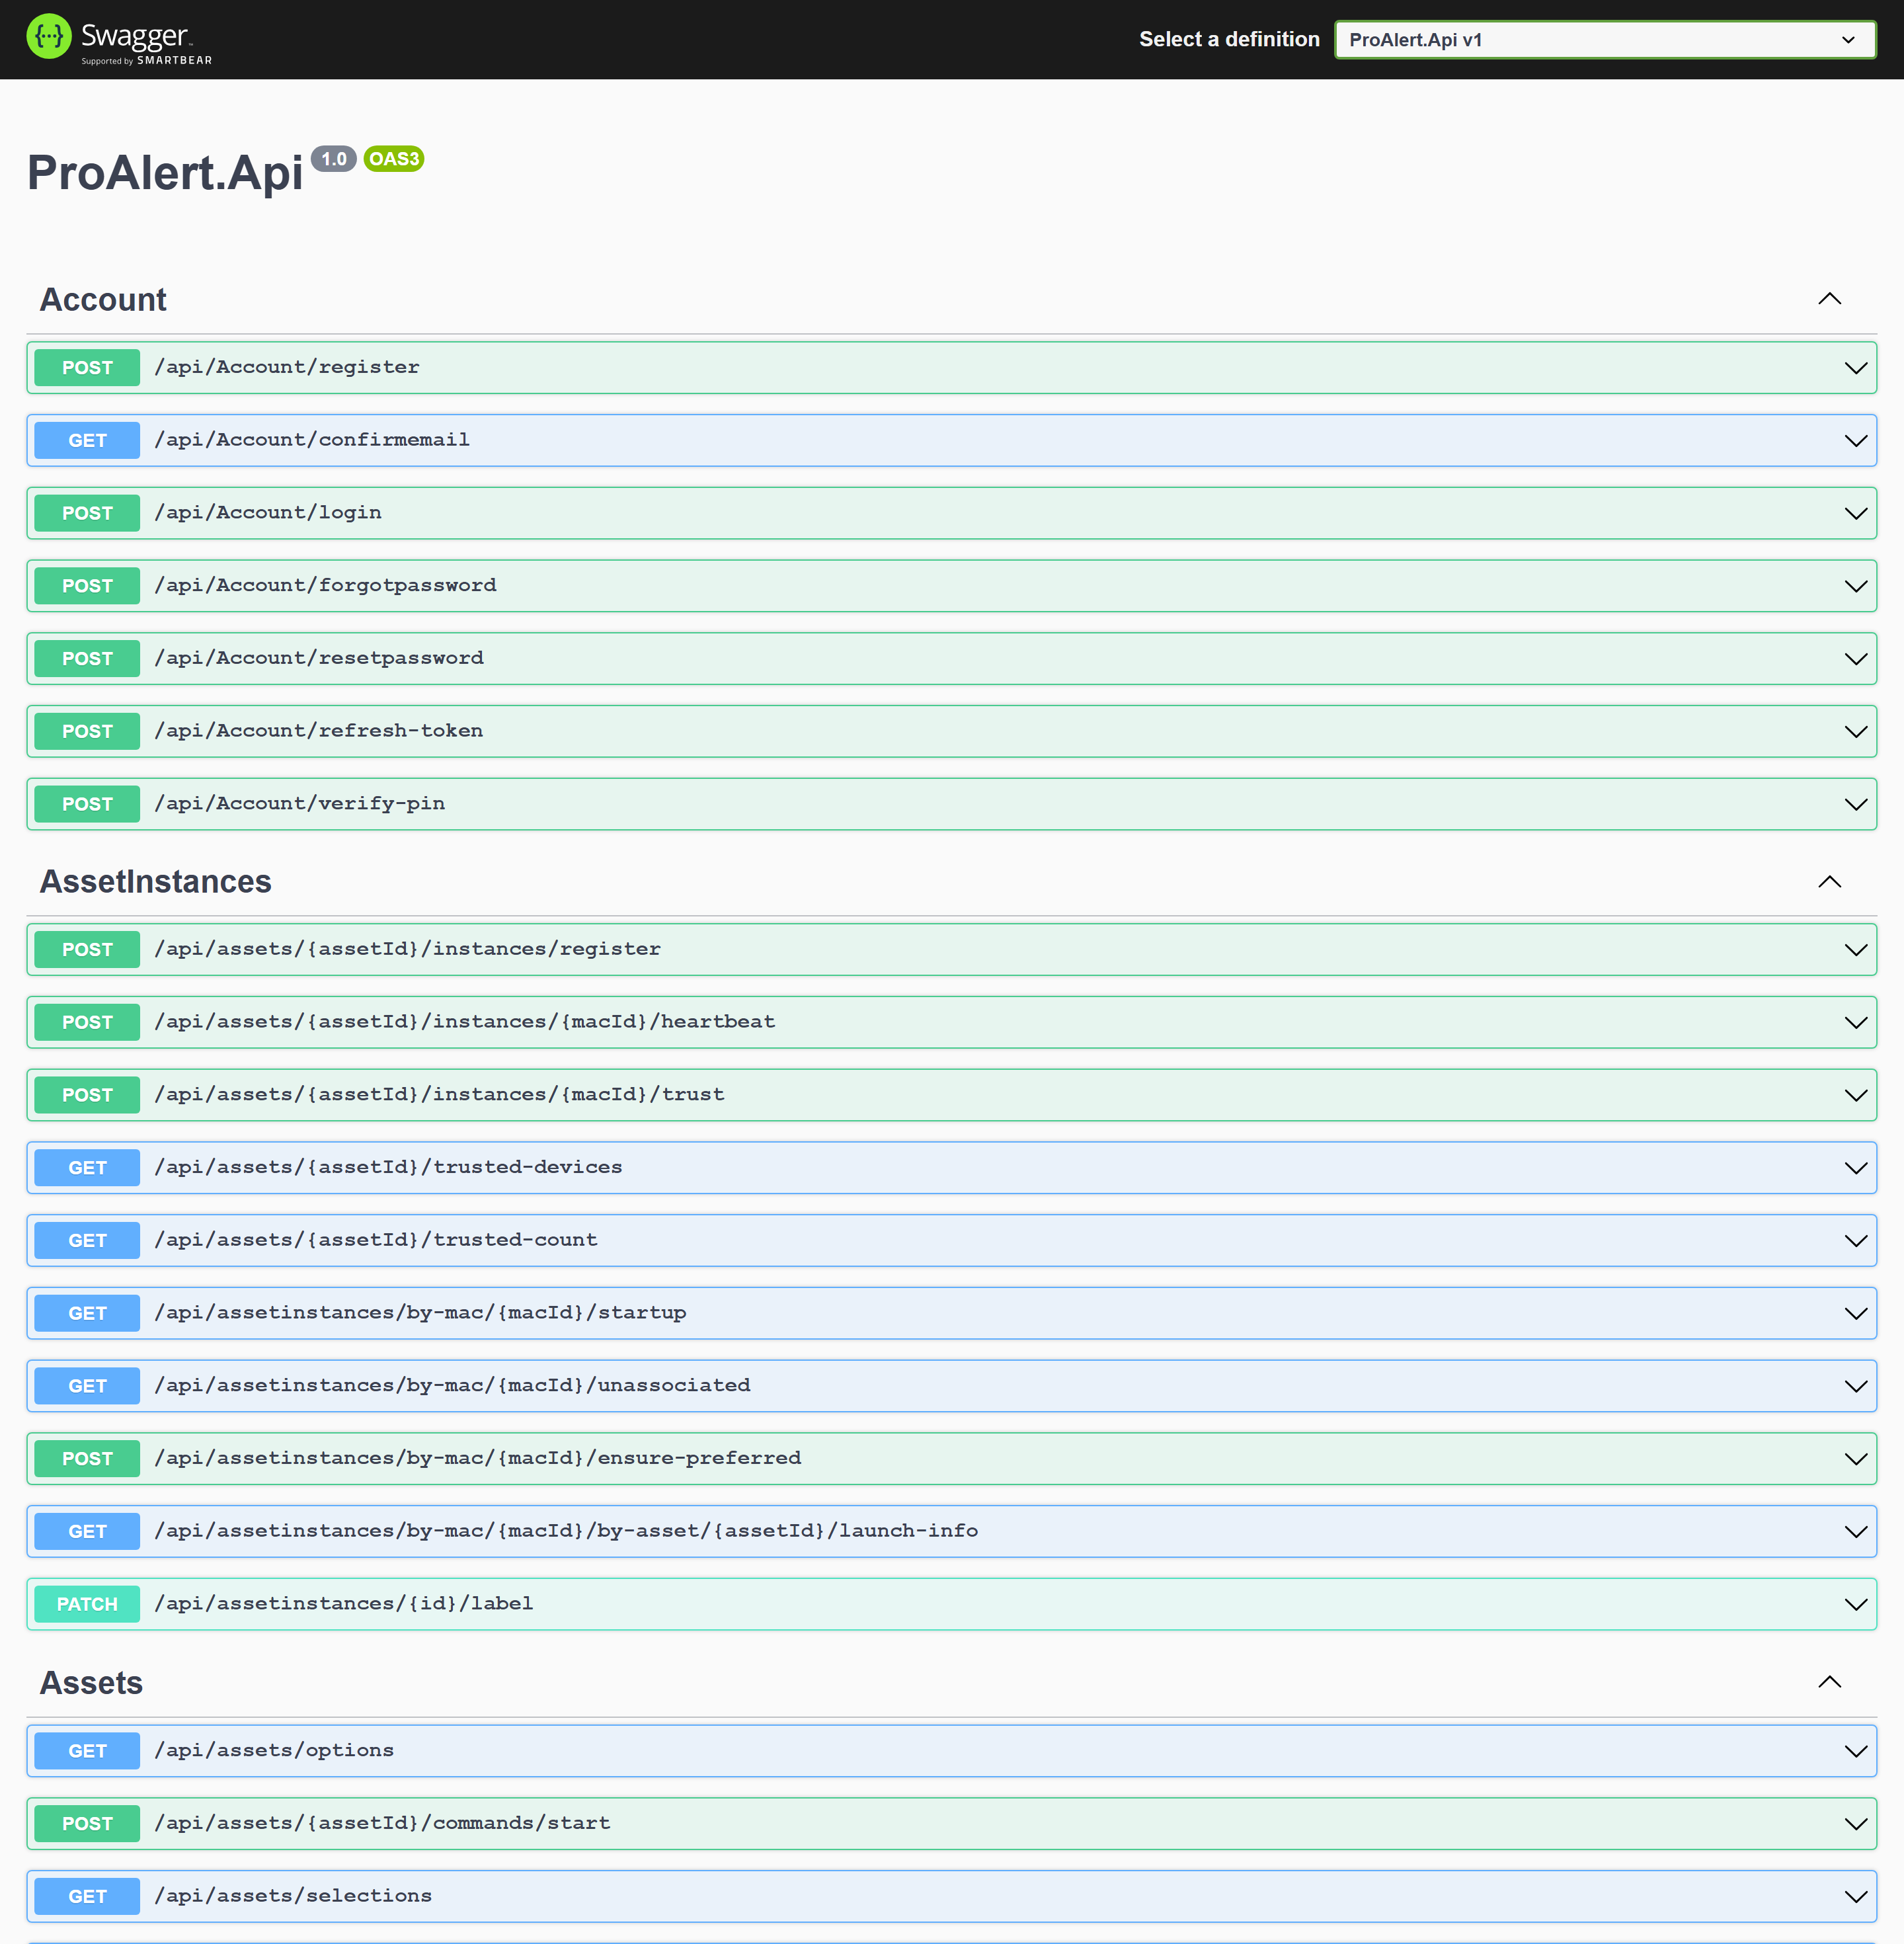Click the Swagger logo icon
Image resolution: width=1904 pixels, height=1944 pixels.
[x=49, y=37]
